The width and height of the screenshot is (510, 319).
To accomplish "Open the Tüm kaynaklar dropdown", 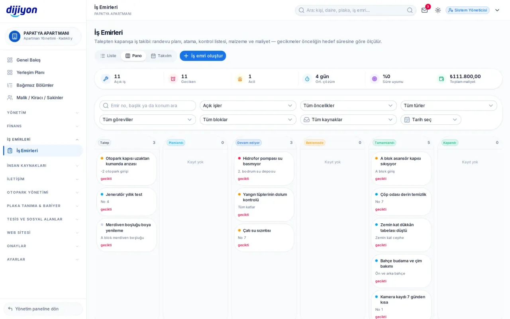I will click(x=348, y=120).
